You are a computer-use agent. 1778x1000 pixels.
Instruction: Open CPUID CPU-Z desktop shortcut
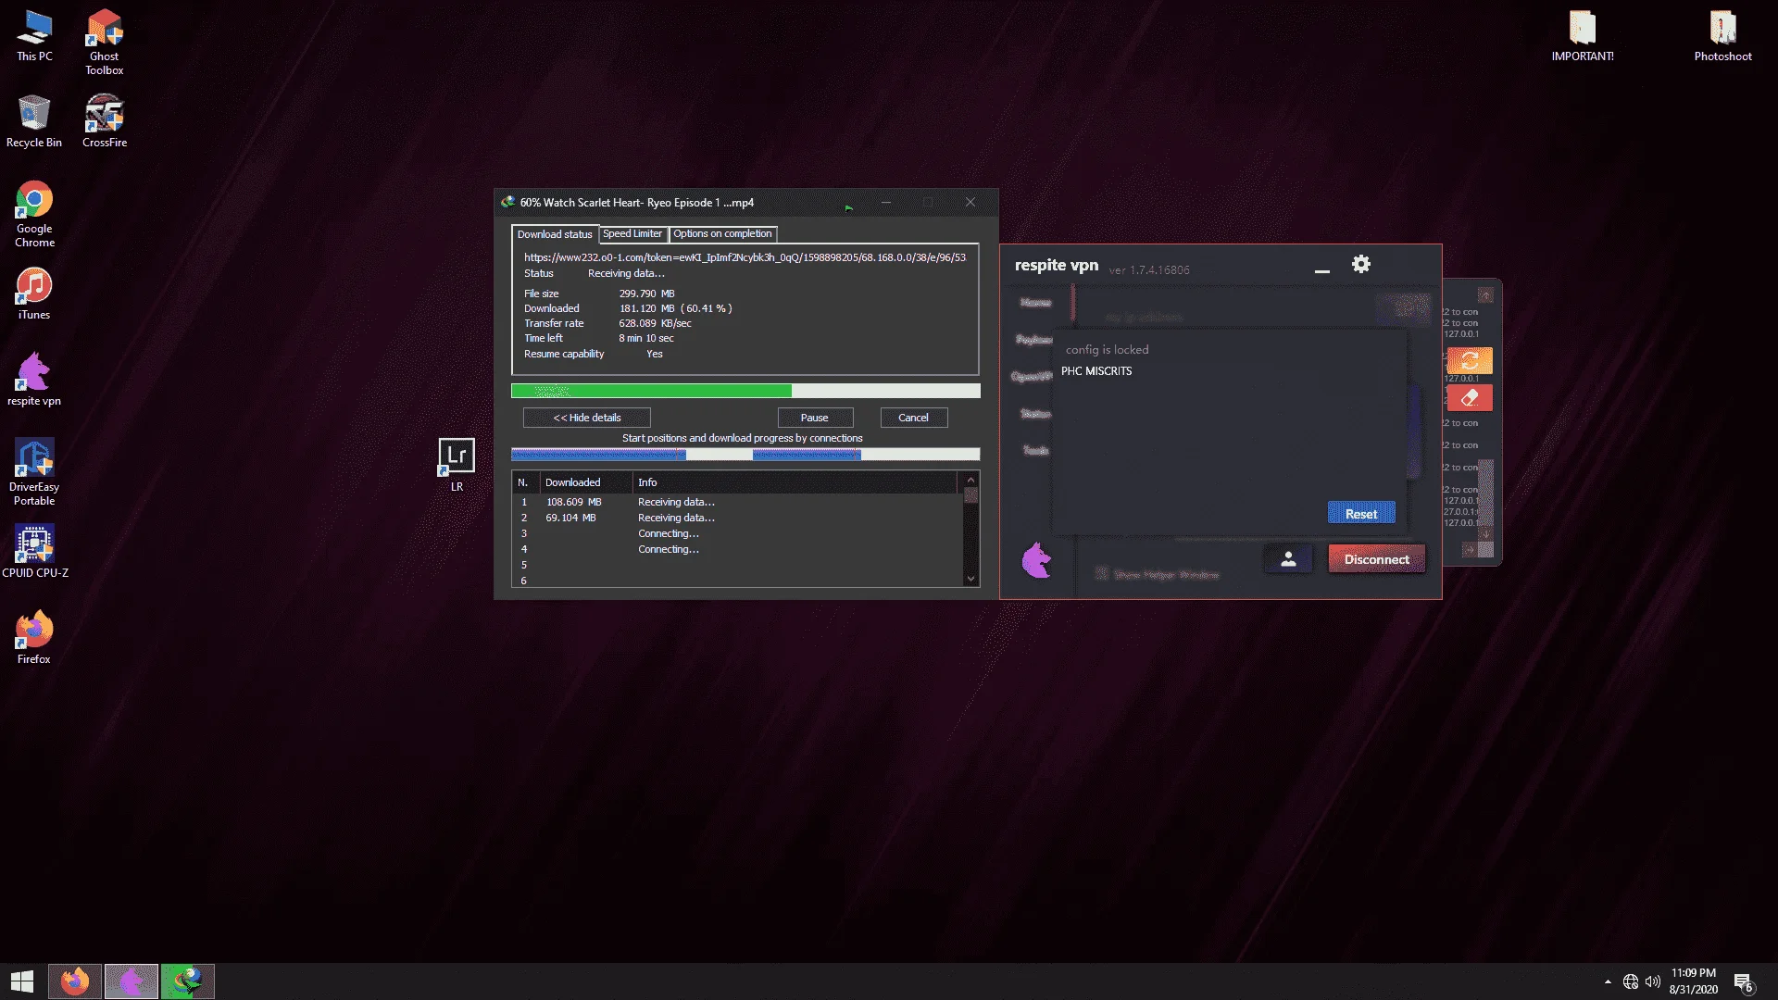coord(34,552)
